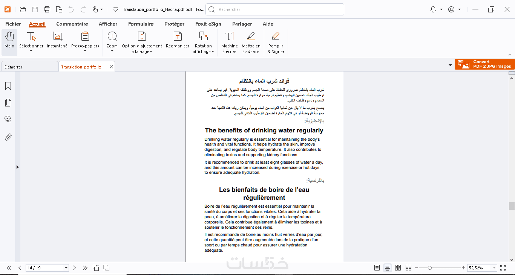Open the user account icon

point(451,9)
